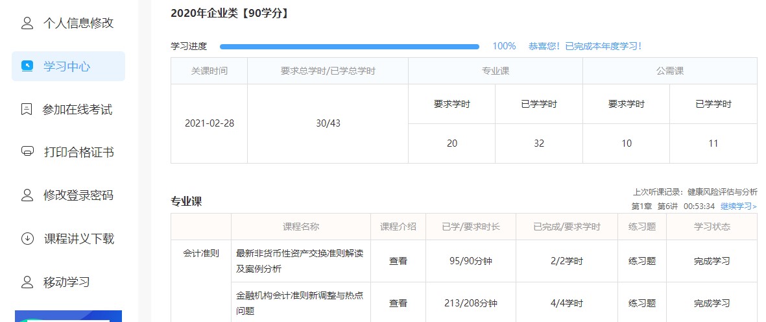
Task: Click 查看 for 最新非货币性资产交换准则 course
Action: tap(398, 261)
